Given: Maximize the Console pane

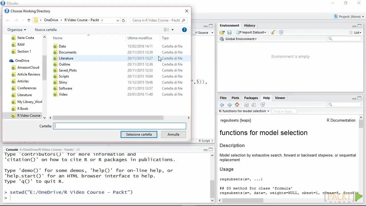Looking at the screenshot, I should coord(211,150).
